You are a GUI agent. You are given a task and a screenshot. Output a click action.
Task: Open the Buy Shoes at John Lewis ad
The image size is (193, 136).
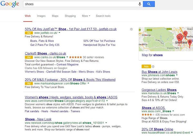coord(160,72)
